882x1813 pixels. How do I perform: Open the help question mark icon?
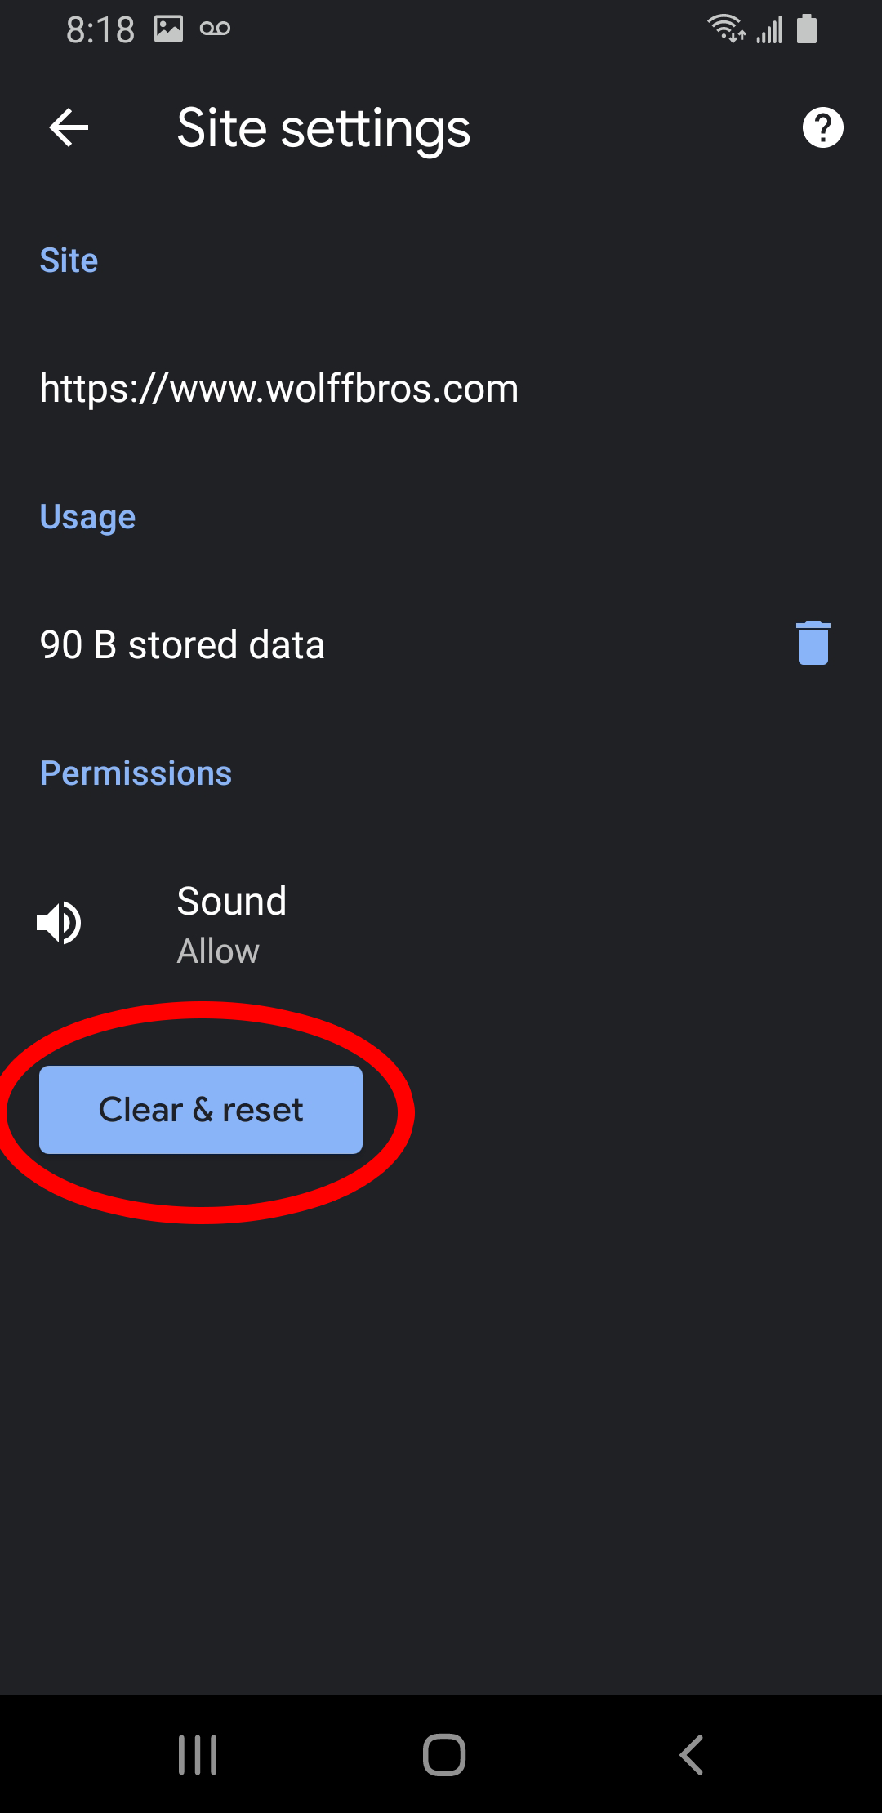coord(822,128)
